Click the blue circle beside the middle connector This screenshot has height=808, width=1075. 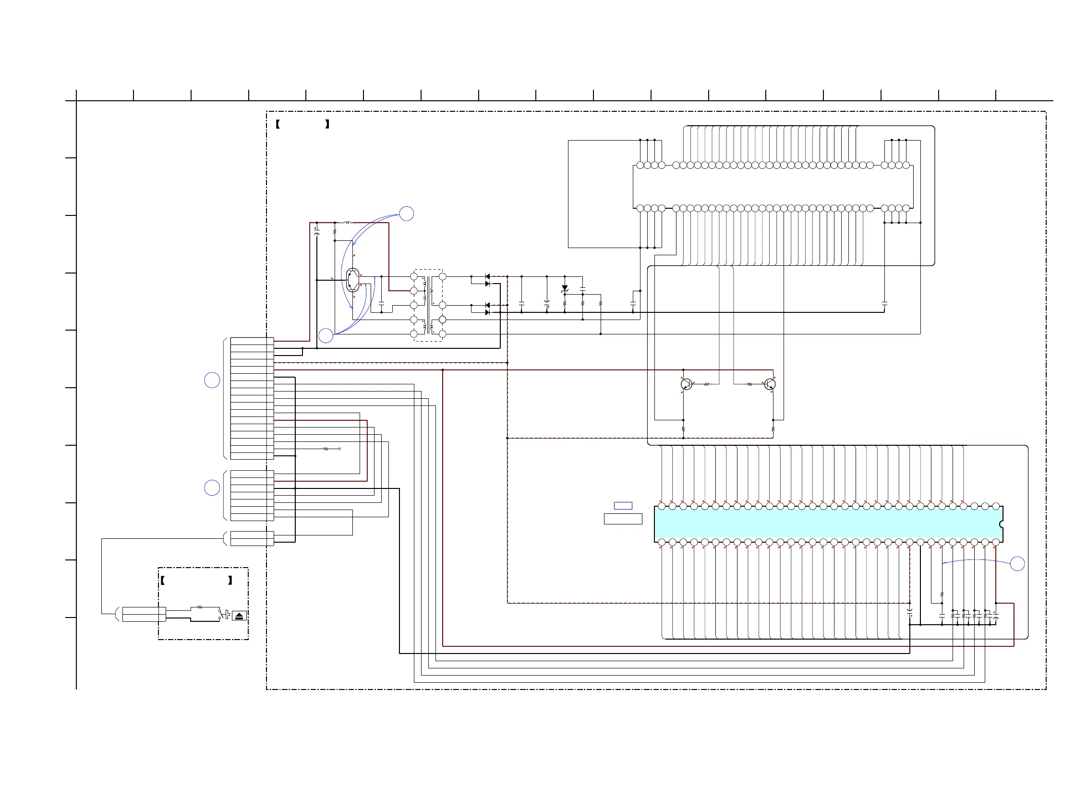(x=212, y=487)
